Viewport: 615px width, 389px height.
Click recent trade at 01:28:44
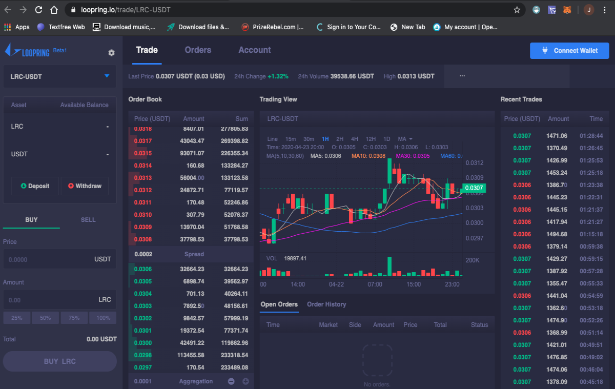[x=555, y=136]
